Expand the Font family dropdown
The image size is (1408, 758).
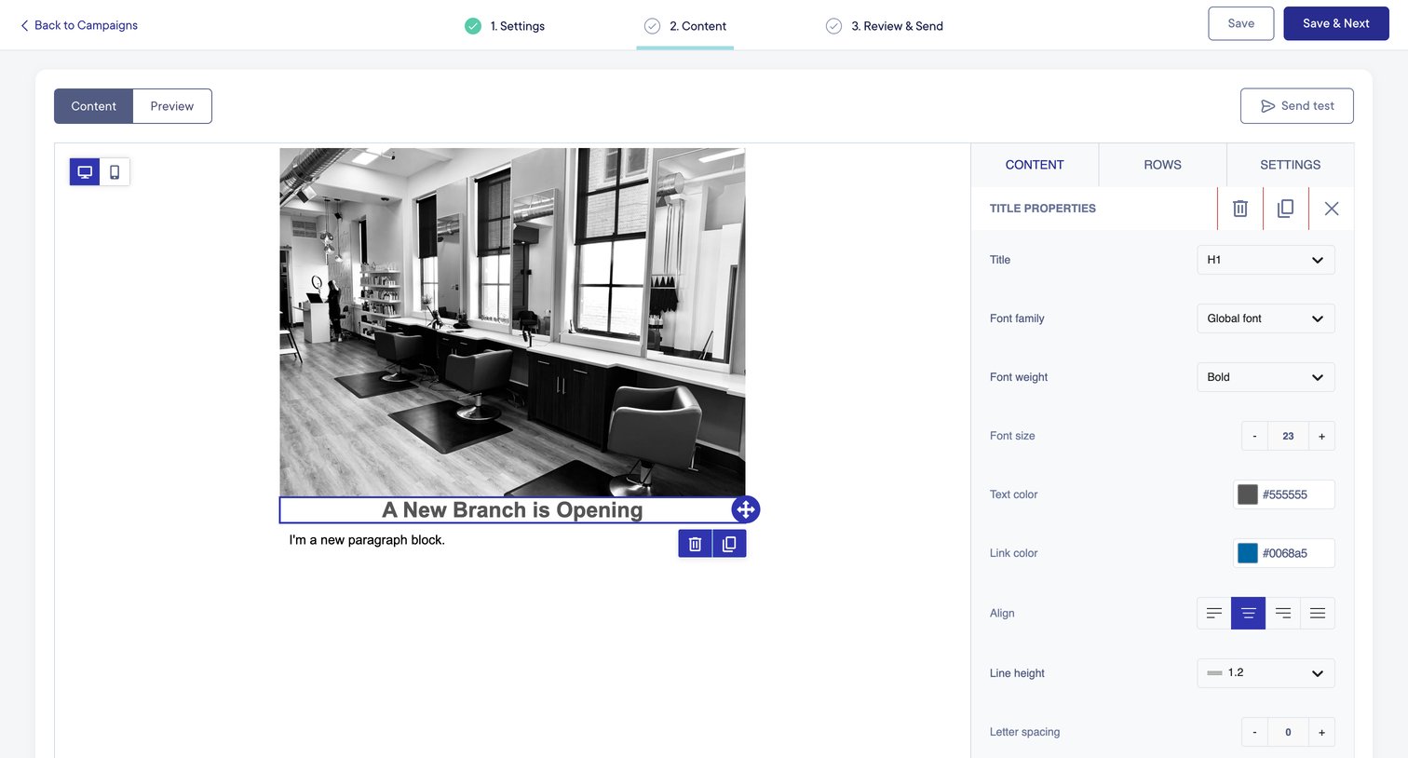pos(1266,318)
